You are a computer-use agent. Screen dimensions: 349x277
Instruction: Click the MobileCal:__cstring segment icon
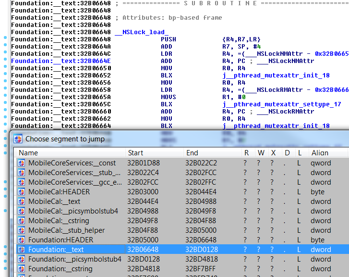coord(22,221)
